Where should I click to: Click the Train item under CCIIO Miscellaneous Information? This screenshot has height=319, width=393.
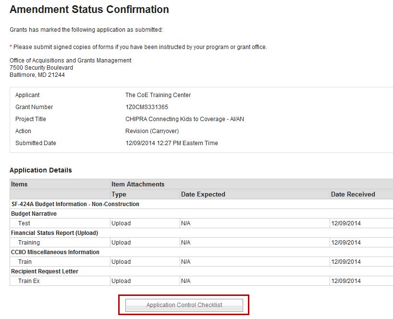(25, 262)
